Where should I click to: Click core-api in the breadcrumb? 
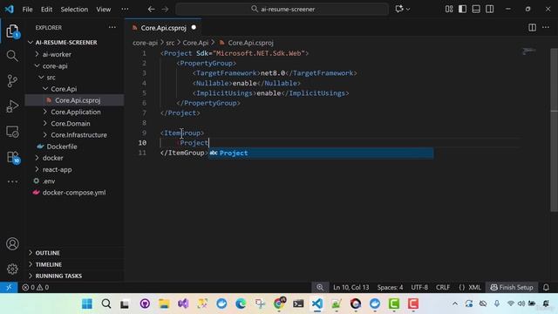pyautogui.click(x=145, y=43)
